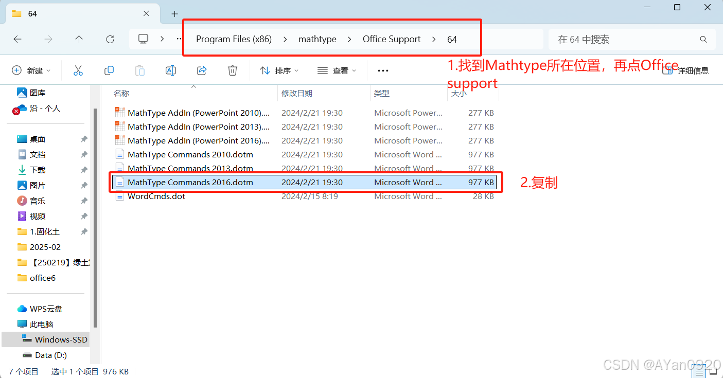Click the PowerPoint 2010 add-in file icon
The width and height of the screenshot is (723, 378).
[120, 113]
